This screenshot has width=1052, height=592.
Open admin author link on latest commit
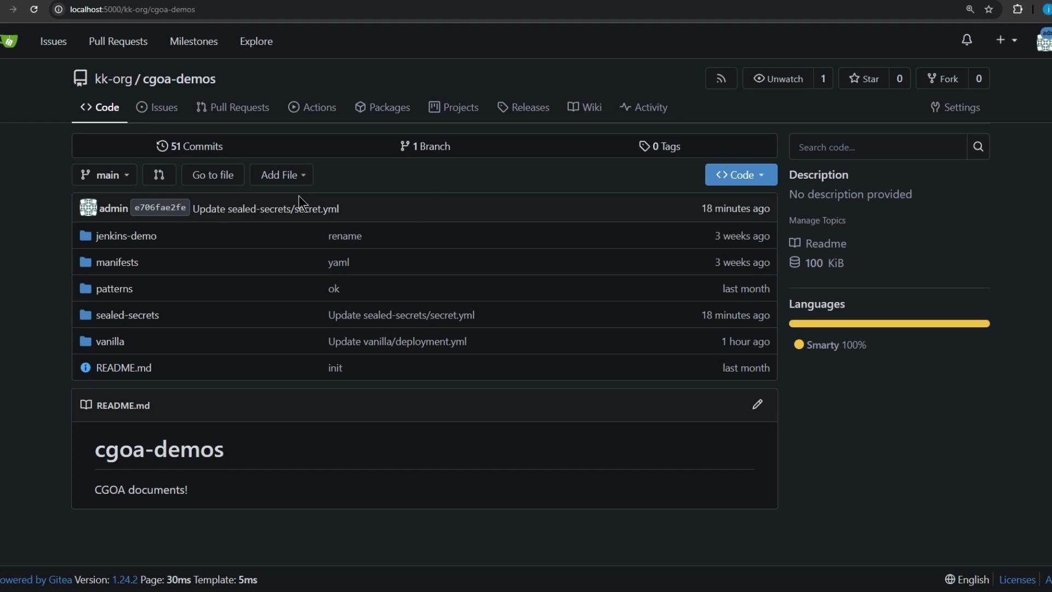coord(113,208)
